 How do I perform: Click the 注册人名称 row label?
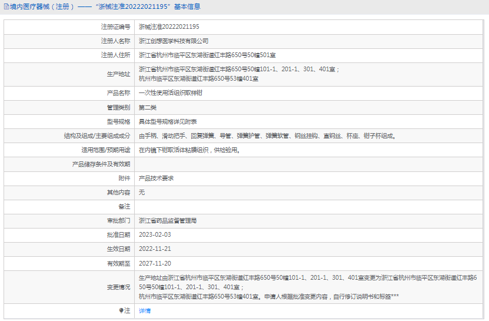pyautogui.click(x=115, y=41)
